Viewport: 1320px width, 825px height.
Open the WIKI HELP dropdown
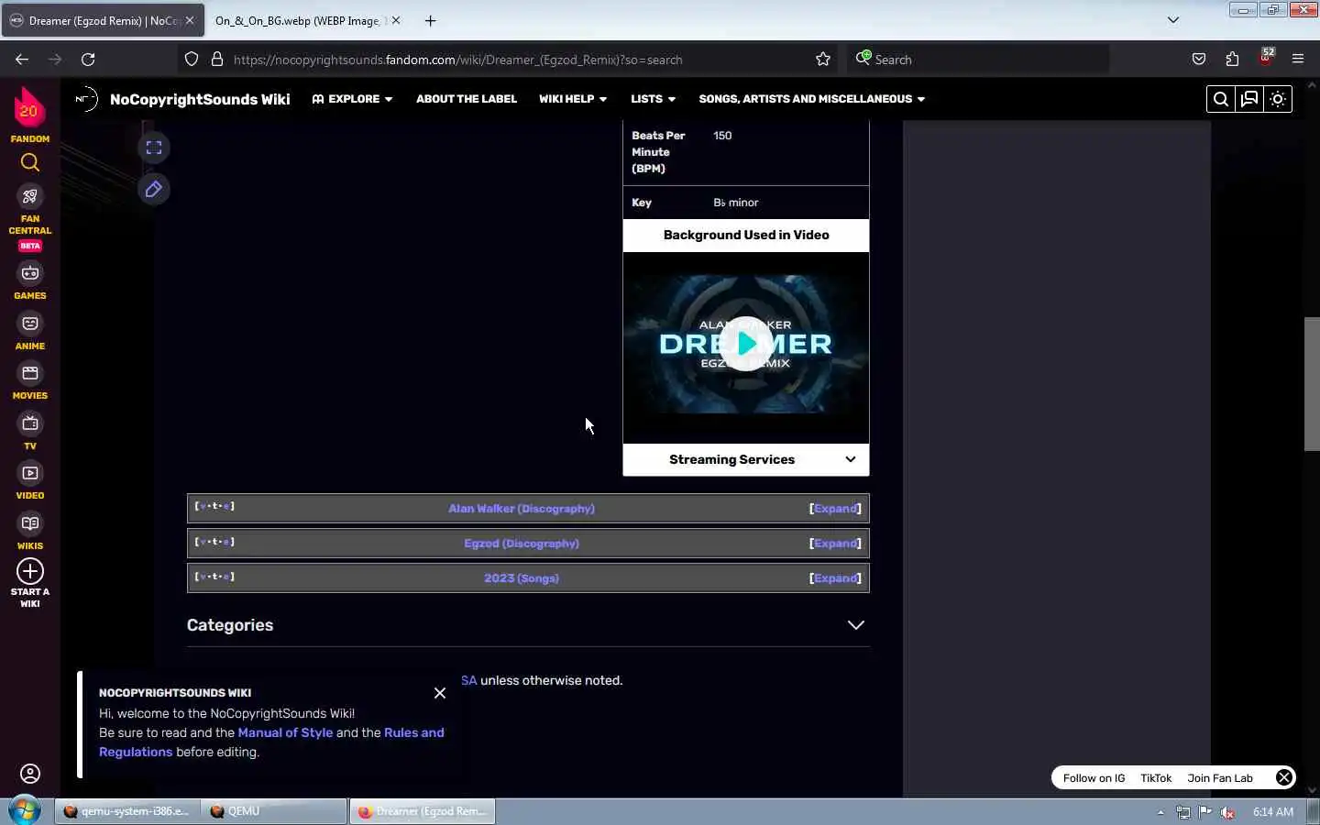coord(573,99)
